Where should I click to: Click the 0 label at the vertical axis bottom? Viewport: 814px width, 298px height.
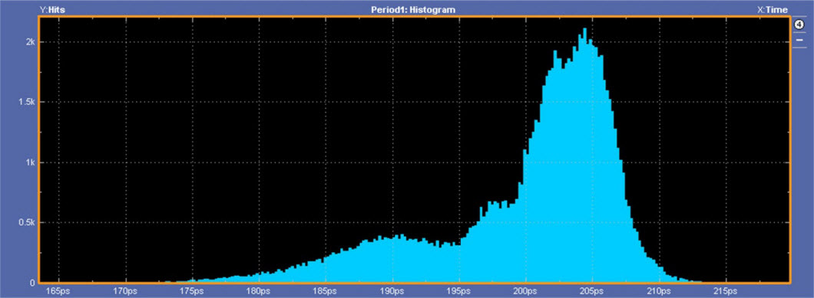[x=33, y=283]
